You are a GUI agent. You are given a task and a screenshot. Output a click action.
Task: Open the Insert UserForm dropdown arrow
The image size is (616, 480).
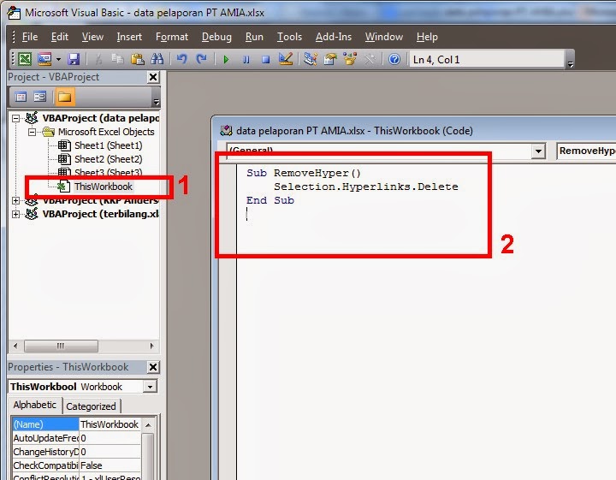tap(58, 59)
